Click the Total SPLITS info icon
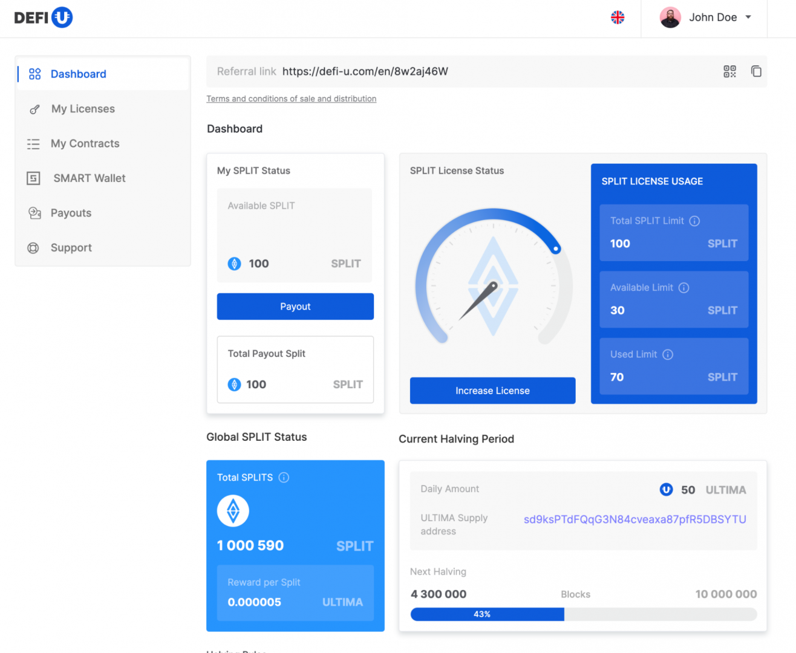The width and height of the screenshot is (796, 653). pos(284,478)
